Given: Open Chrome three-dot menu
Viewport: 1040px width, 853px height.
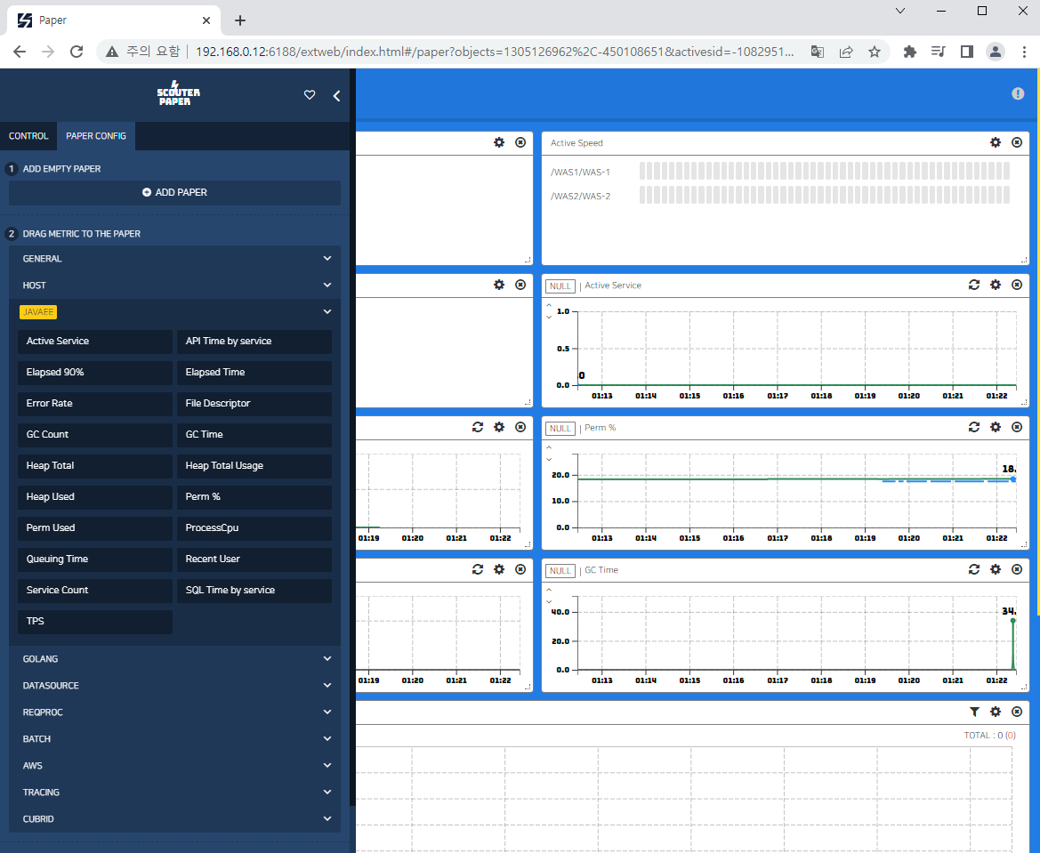Looking at the screenshot, I should (1023, 52).
